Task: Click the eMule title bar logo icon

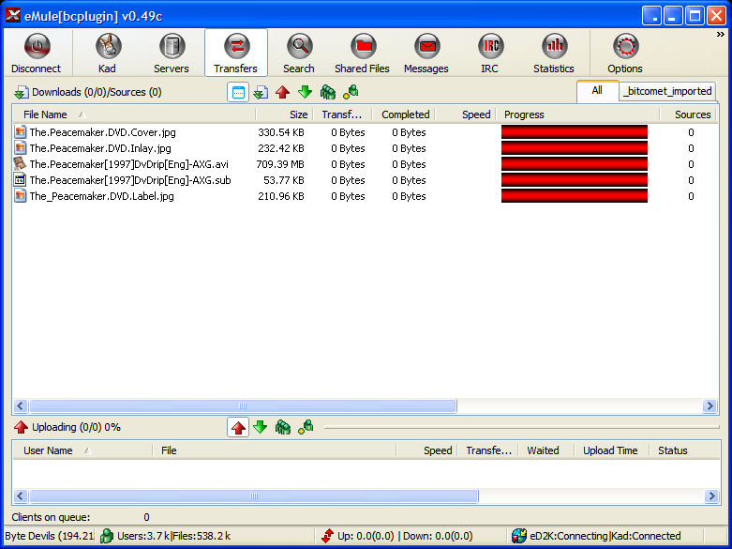Action: [x=13, y=16]
